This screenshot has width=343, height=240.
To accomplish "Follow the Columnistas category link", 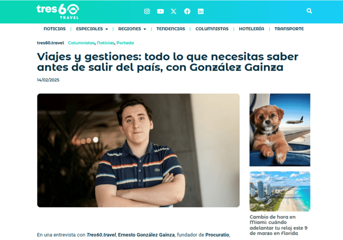I will click(x=81, y=43).
